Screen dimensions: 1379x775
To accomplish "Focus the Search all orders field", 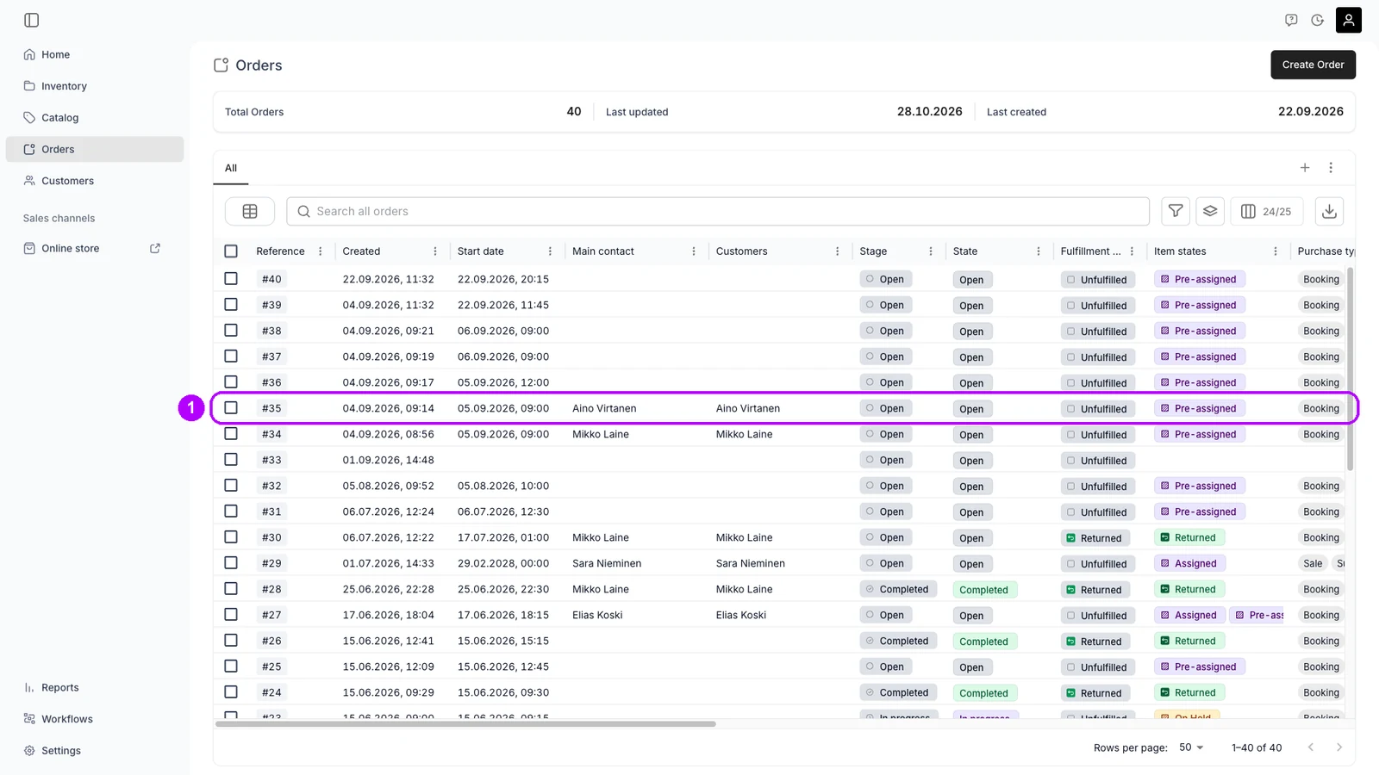I will coord(718,211).
